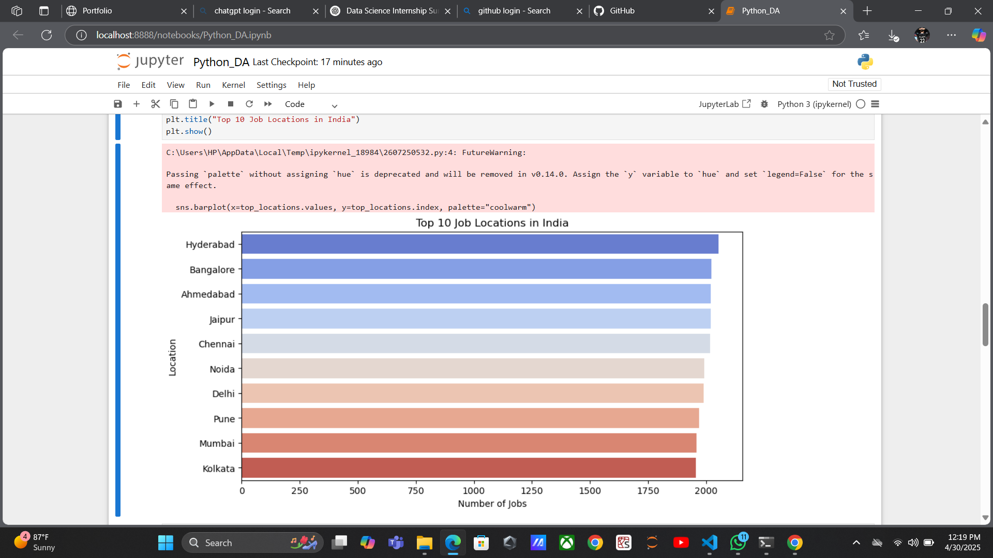The height and width of the screenshot is (558, 993).
Task: Open the Settings menu
Action: [x=271, y=85]
